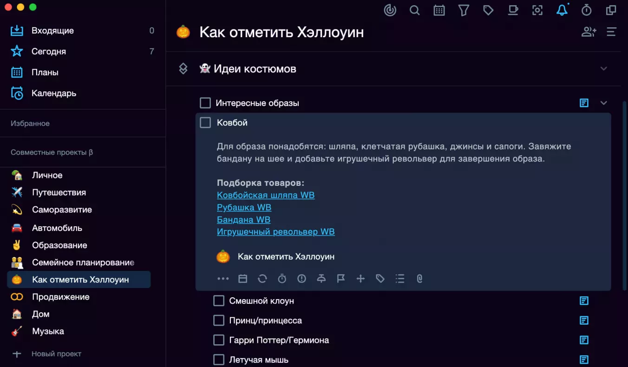
Task: Mark Принц/принцесса as complete
Action: (219, 321)
